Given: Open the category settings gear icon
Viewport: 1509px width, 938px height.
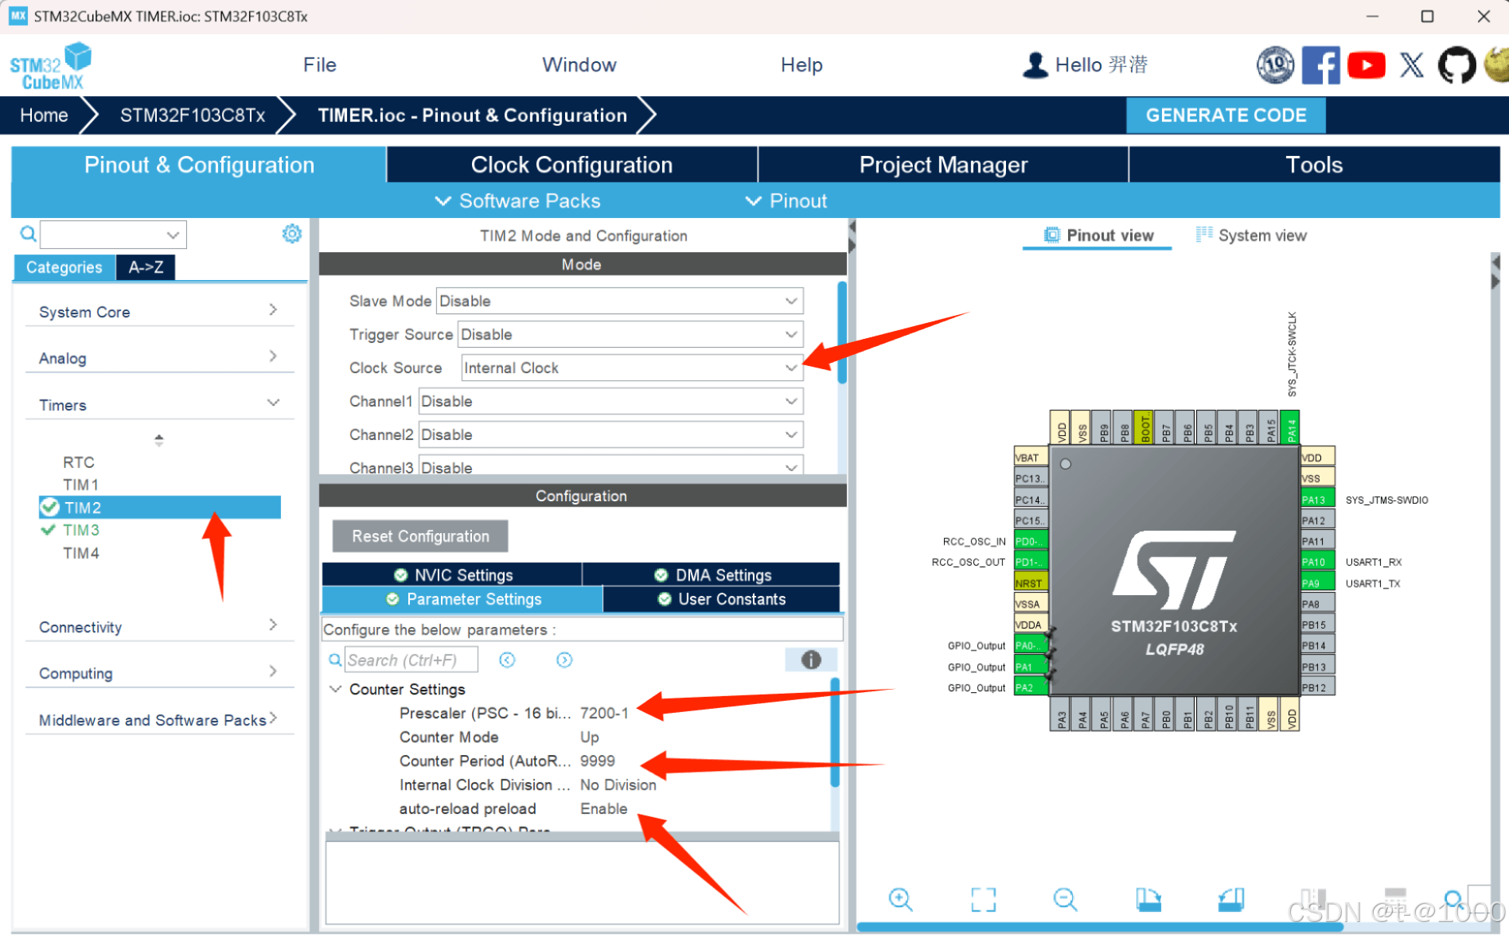Looking at the screenshot, I should 292,234.
